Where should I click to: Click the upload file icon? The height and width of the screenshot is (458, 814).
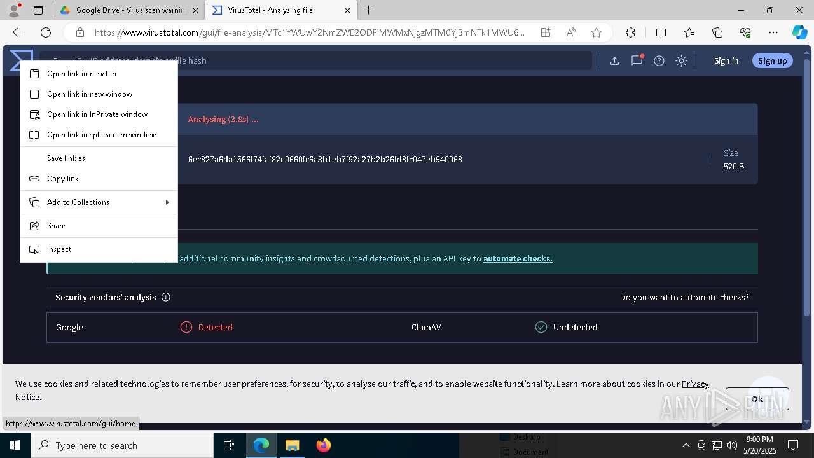coord(614,60)
